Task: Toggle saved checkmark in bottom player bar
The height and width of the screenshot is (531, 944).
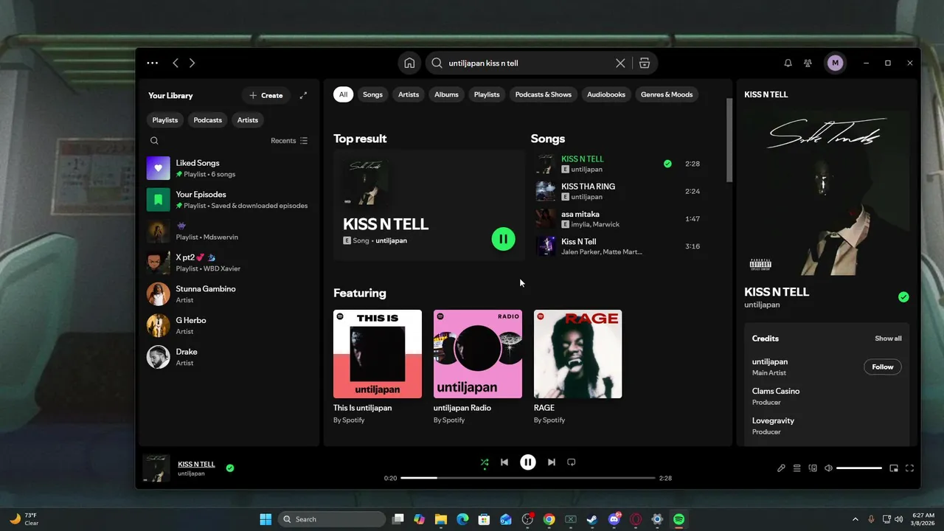Action: tap(230, 468)
